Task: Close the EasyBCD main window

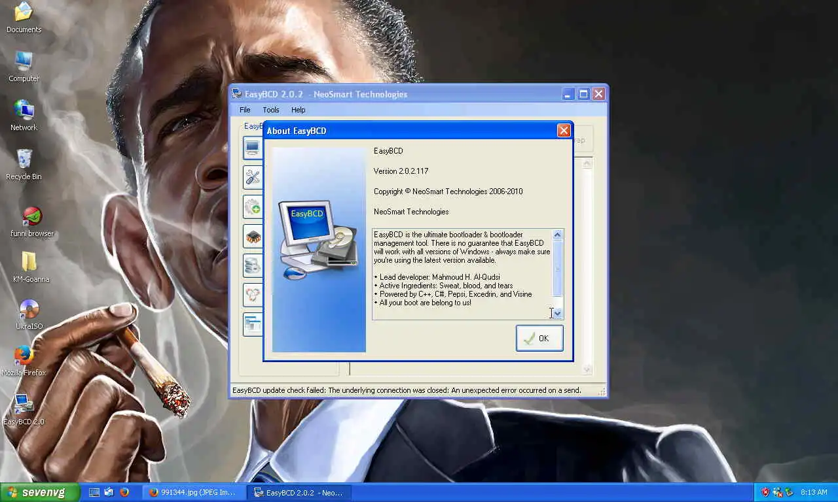Action: point(598,94)
